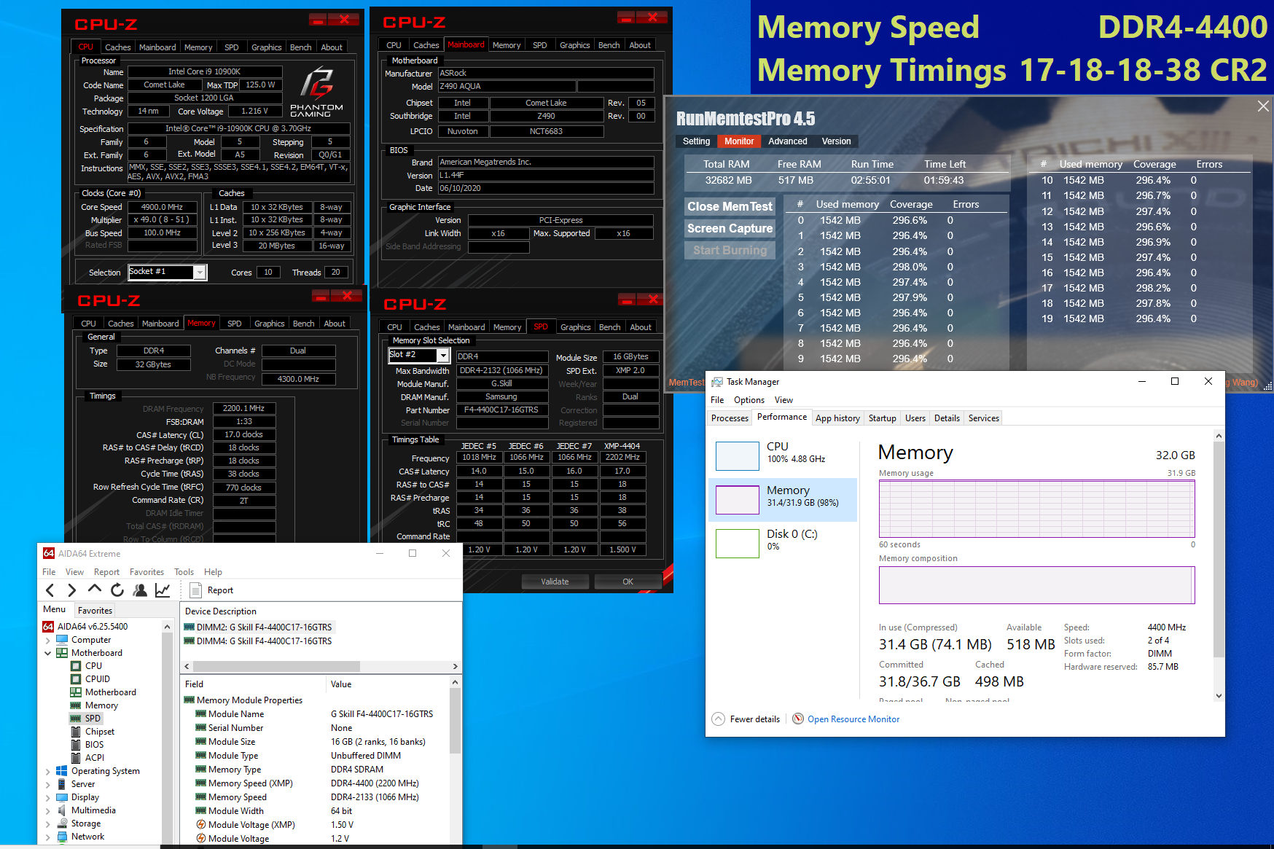
Task: Open the Slot #2 dropdown in CPU-Z SPD tab
Action: click(442, 355)
